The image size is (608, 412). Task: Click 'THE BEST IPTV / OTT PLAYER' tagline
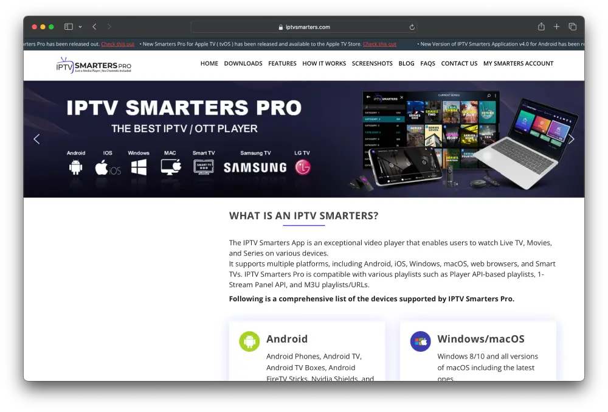(185, 129)
